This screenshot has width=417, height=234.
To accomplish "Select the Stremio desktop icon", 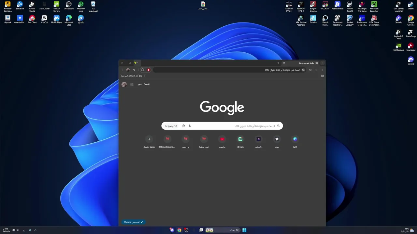I will [398, 19].
